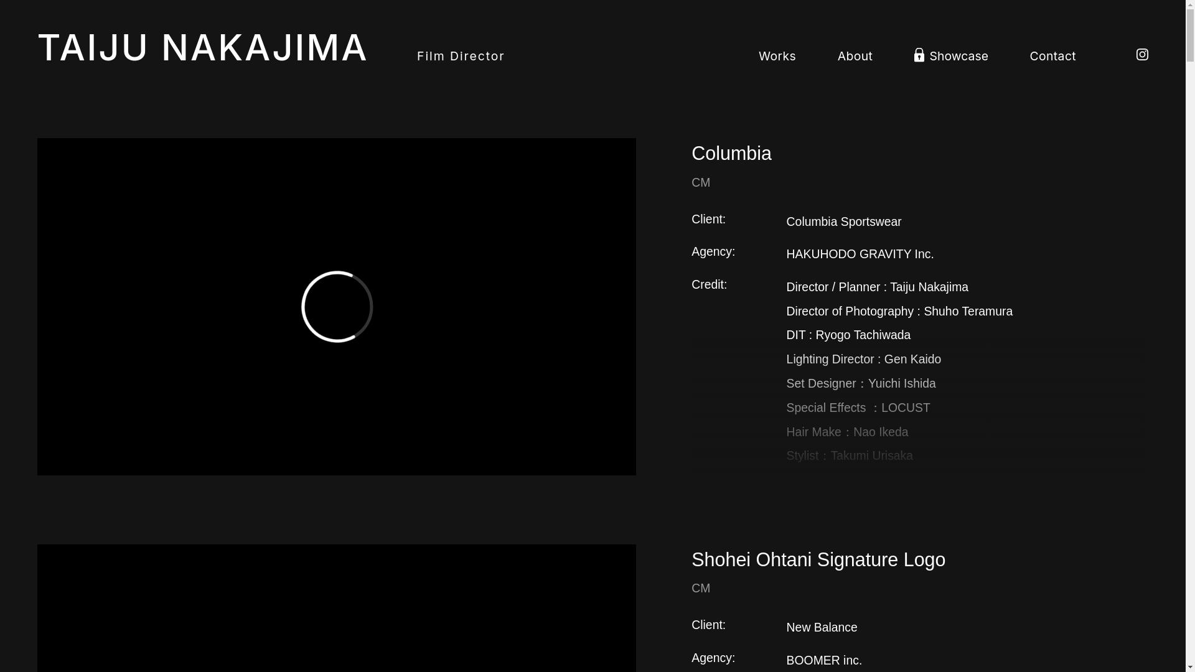
Task: Go to TAIJU NAKAJIMA home logo
Action: click(x=203, y=48)
